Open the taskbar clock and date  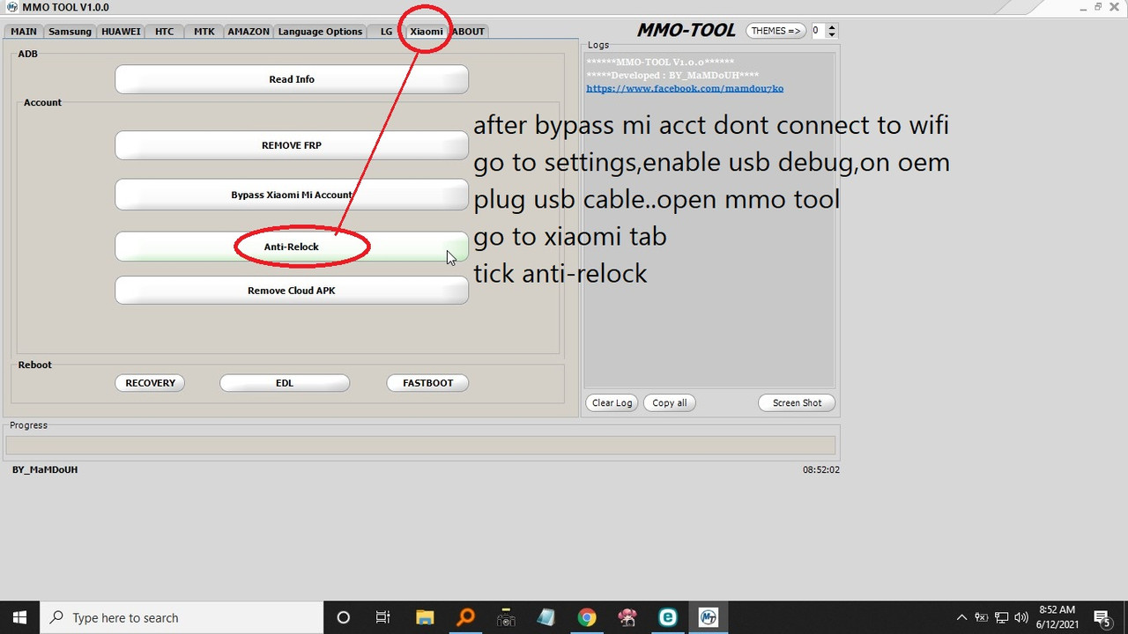(x=1057, y=617)
